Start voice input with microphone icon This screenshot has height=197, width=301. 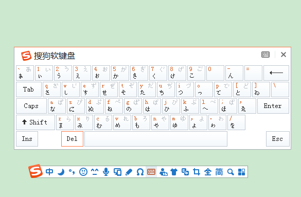click(106, 172)
